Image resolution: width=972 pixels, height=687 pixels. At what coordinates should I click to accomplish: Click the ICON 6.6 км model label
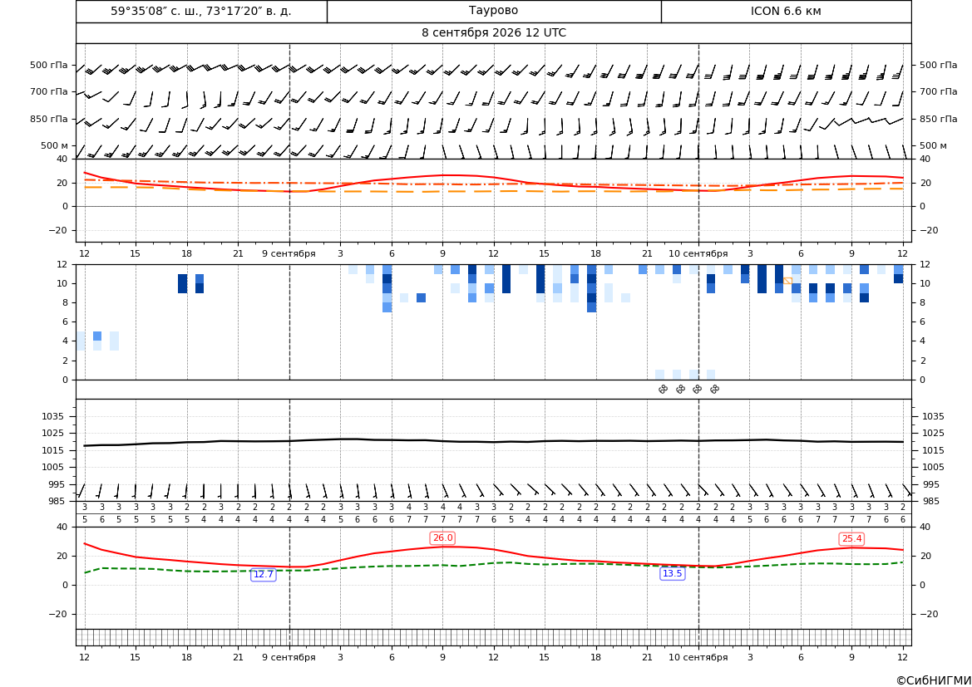pos(786,11)
